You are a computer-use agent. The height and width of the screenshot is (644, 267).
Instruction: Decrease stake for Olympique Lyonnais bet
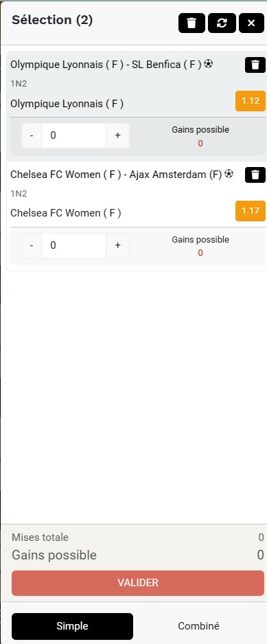tap(32, 135)
